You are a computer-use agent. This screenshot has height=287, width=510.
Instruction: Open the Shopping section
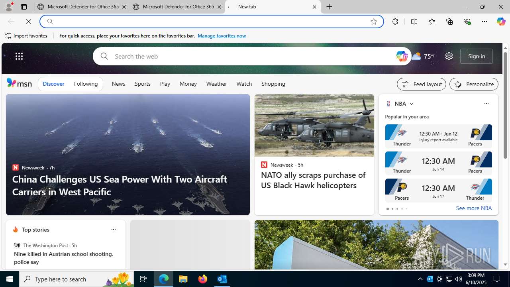[273, 84]
